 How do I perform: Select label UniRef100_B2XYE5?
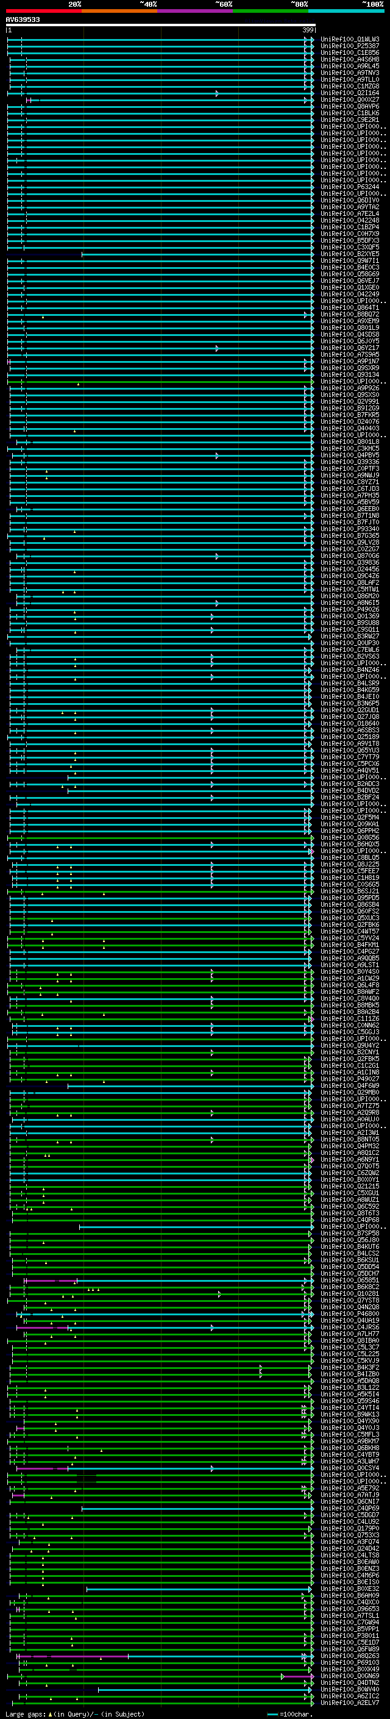coord(350,254)
